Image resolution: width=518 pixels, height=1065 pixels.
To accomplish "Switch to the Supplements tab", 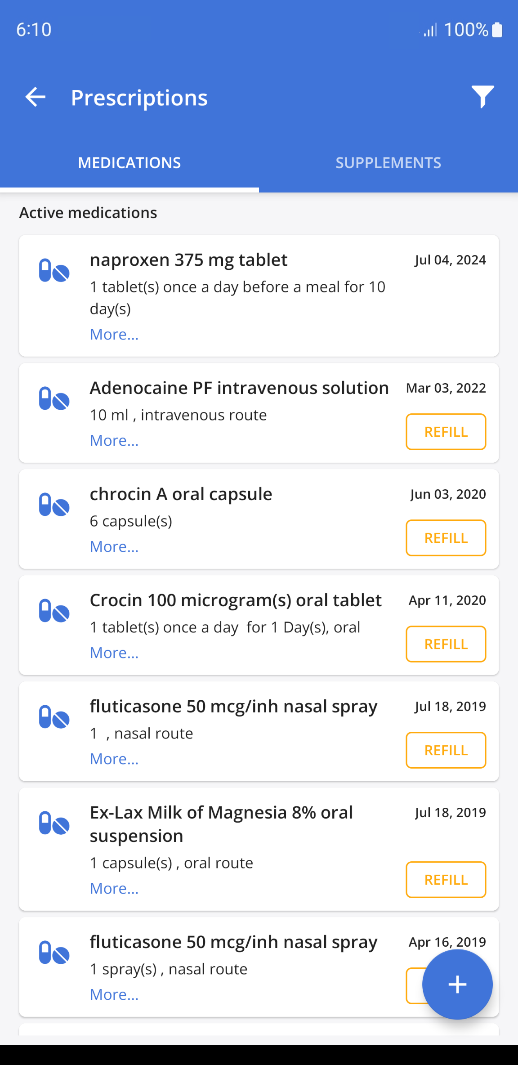I will (x=388, y=163).
